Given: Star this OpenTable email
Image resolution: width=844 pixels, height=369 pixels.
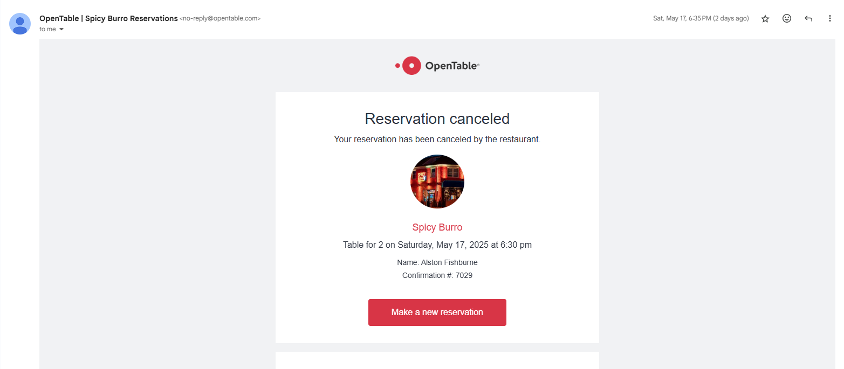Looking at the screenshot, I should [765, 19].
